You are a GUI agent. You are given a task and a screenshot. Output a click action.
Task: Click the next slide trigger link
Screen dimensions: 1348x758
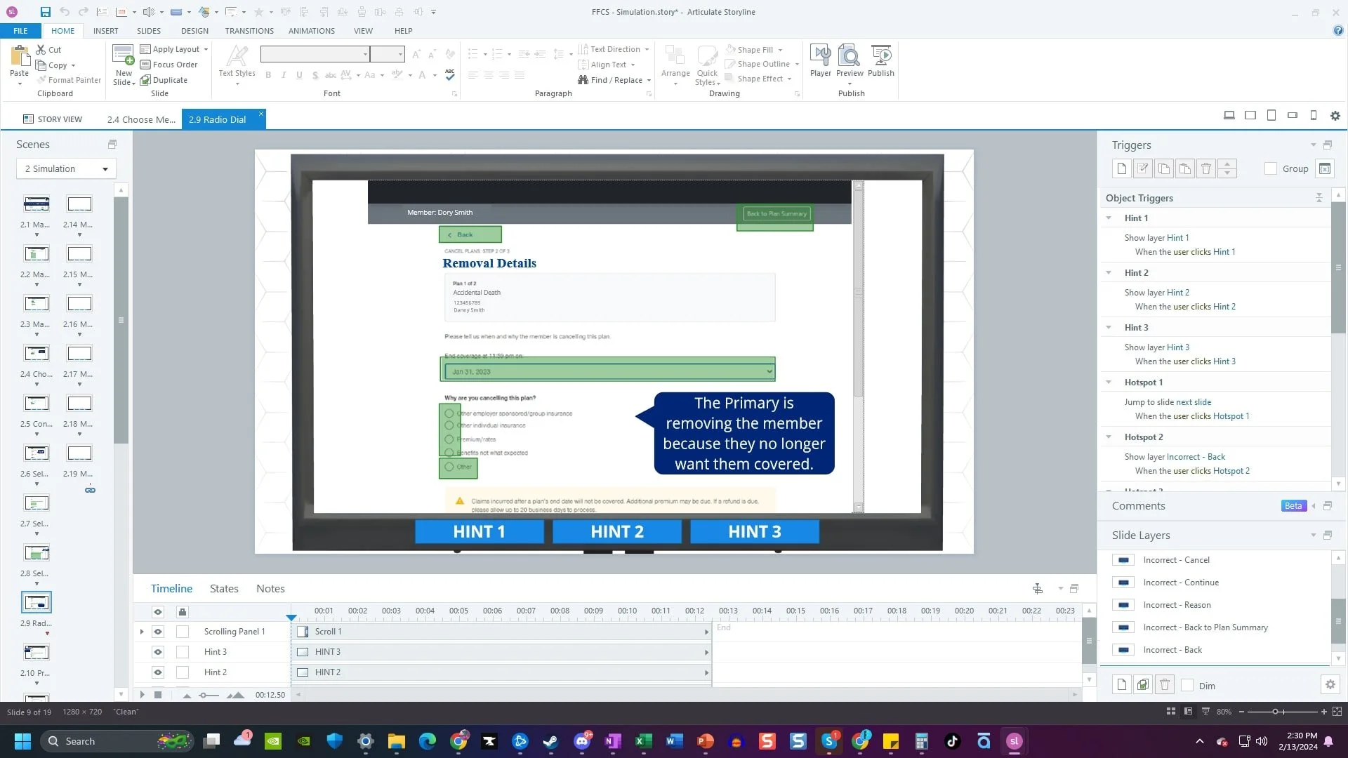1193,402
